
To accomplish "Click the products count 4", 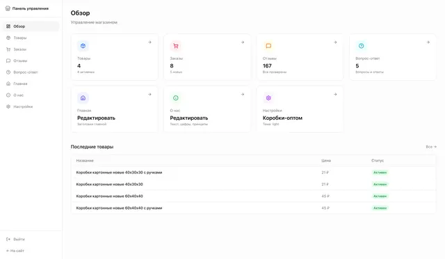I will tap(79, 65).
